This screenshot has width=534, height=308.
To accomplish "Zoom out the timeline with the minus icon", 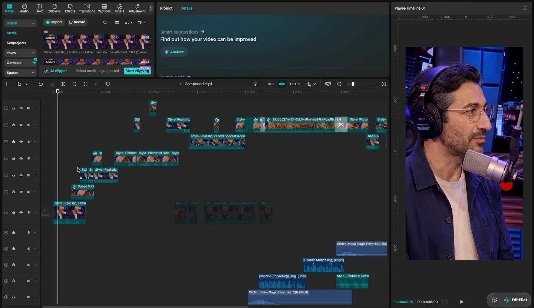I will pos(339,84).
